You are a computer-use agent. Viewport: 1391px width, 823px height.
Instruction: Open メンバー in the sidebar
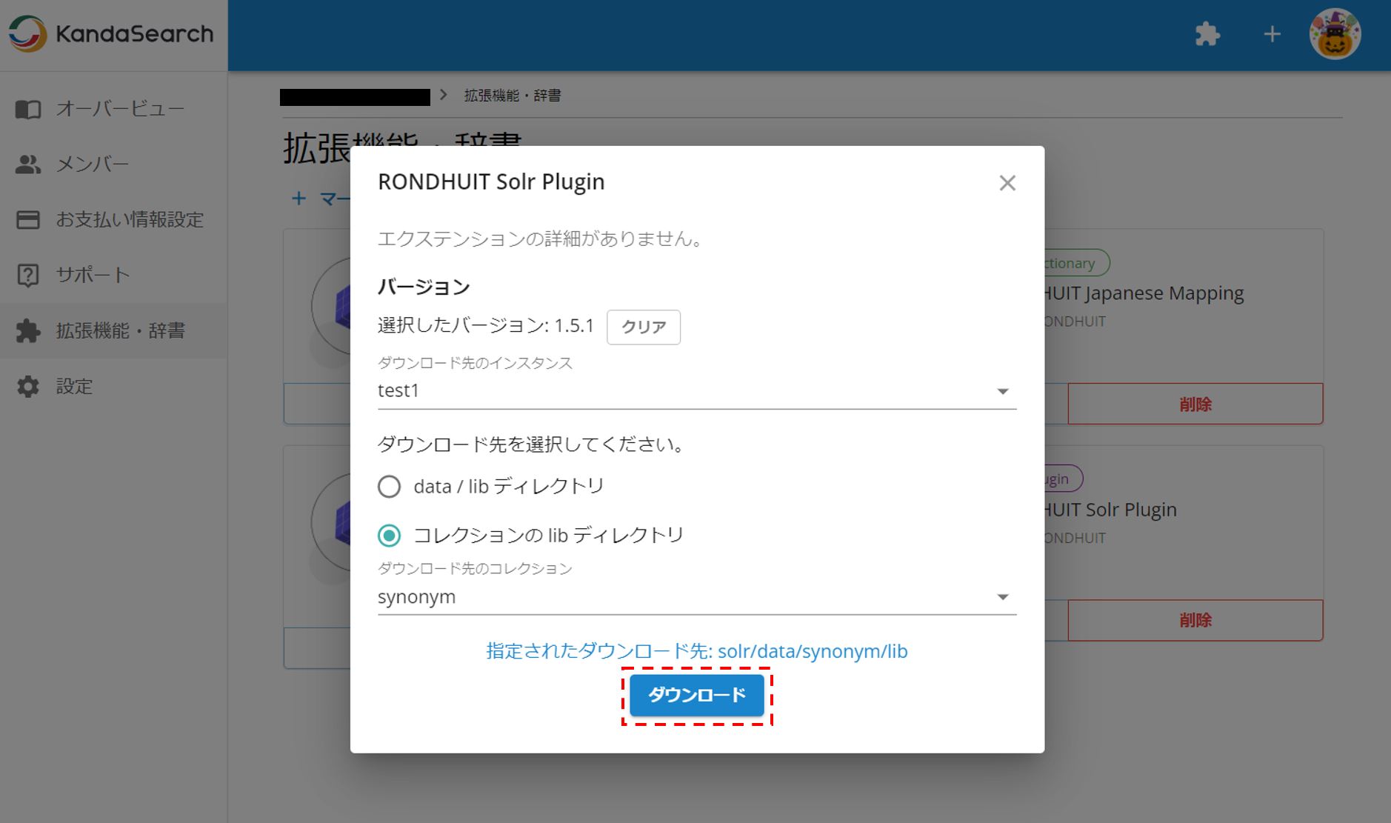coord(113,164)
